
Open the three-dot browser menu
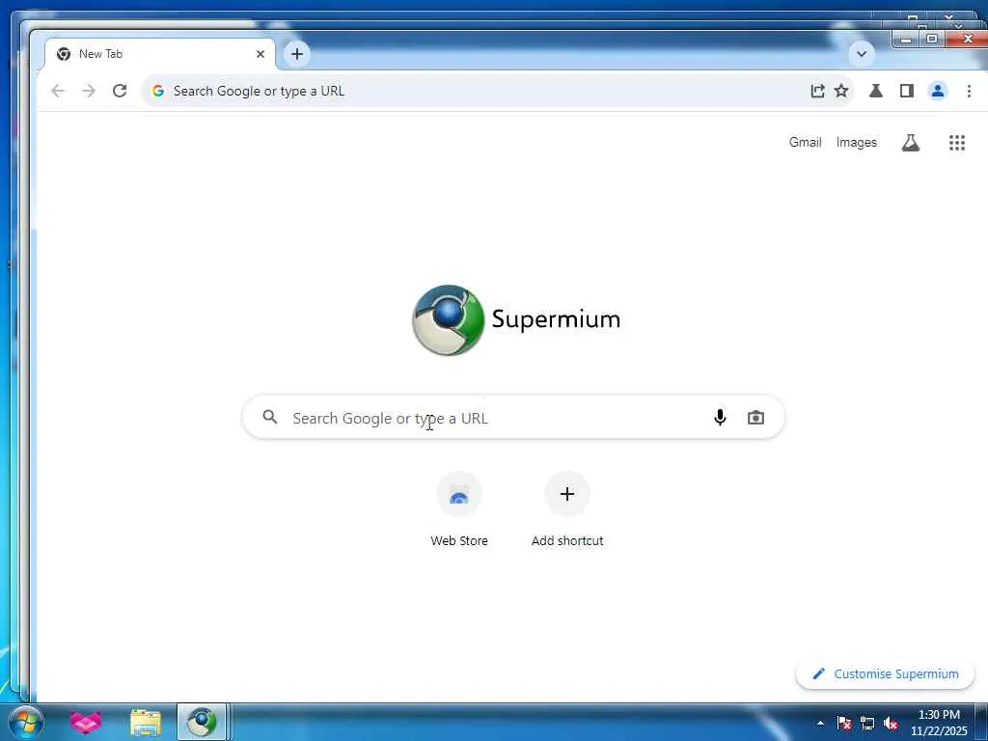pos(969,91)
